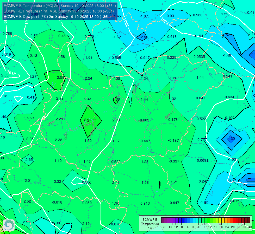255x234 pixels.
Task: Click the circular swirl logo icon
Action: pyautogui.click(x=9, y=225)
